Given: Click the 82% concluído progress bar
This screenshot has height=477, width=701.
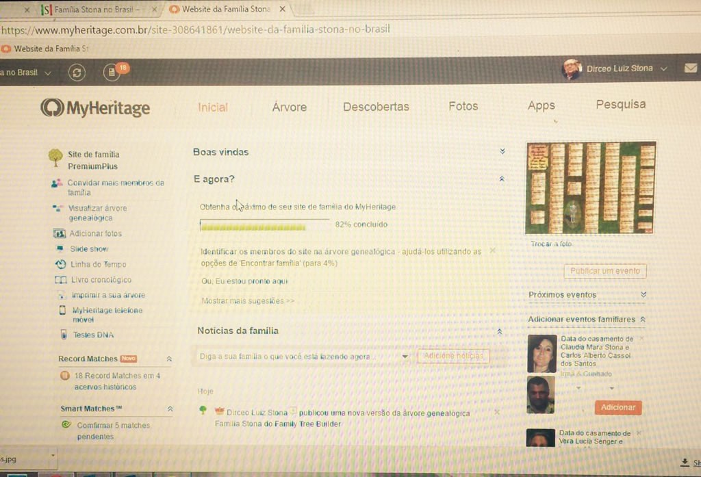Looking at the screenshot, I should 265,225.
